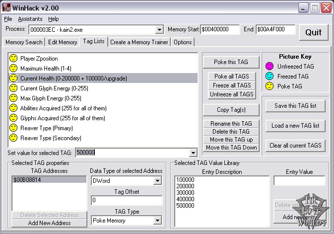Click the Quit button
The image size is (334, 234).
tap(314, 32)
